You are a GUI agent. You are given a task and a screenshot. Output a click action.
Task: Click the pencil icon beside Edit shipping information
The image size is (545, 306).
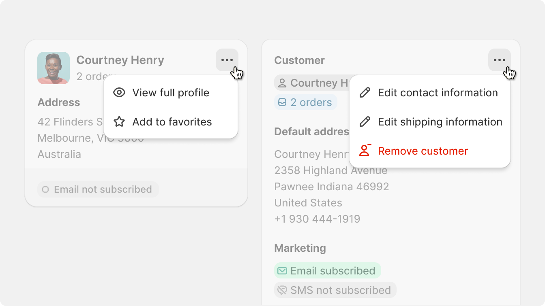(x=365, y=122)
